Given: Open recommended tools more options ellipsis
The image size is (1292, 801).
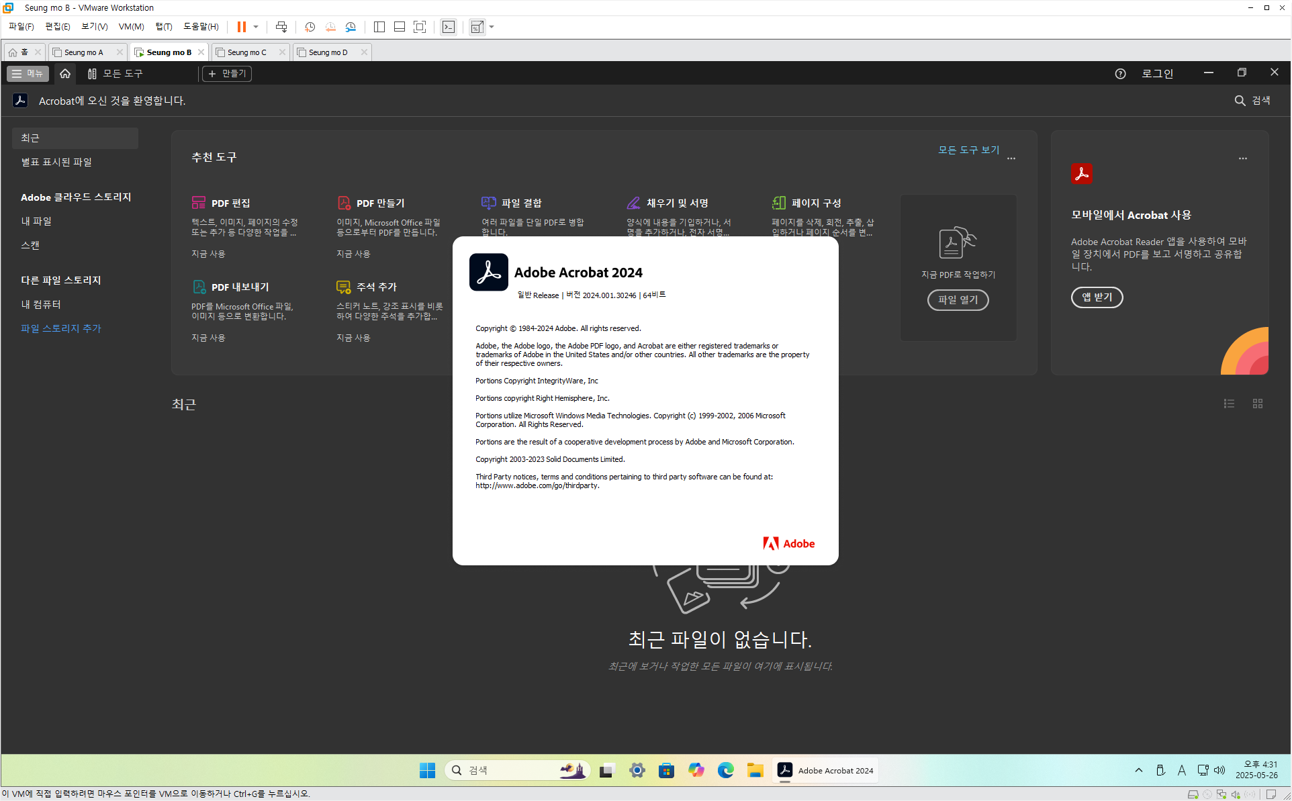Looking at the screenshot, I should [x=1011, y=158].
